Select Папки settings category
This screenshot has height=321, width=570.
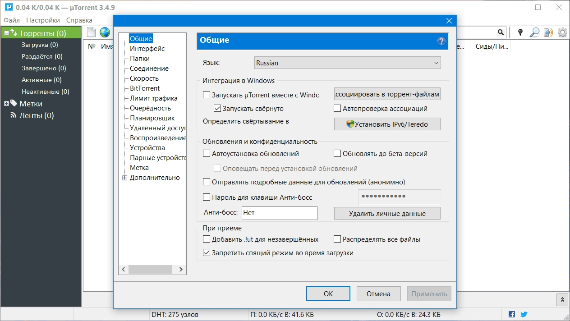tap(140, 59)
